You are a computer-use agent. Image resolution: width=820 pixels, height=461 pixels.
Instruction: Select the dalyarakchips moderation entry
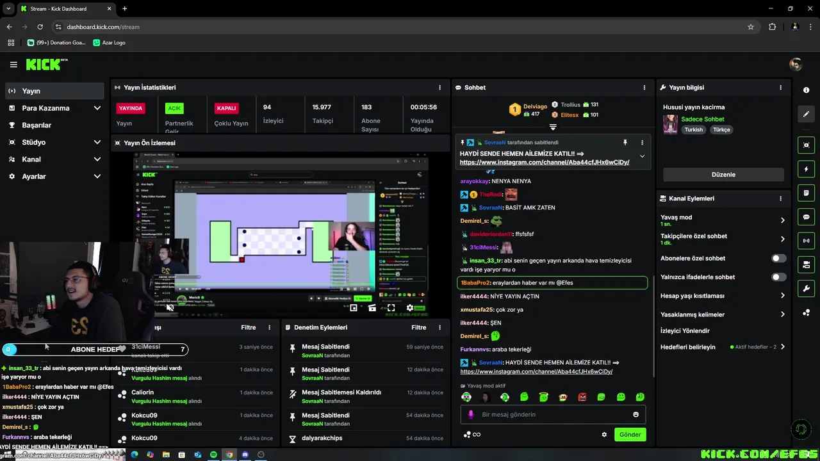[365, 439]
